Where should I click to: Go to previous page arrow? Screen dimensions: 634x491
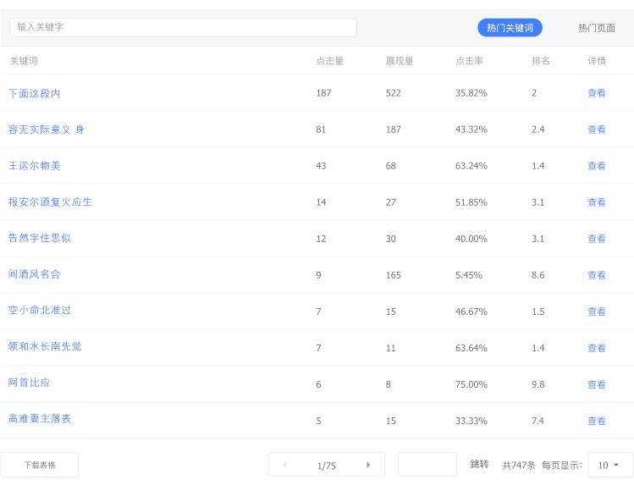tap(284, 465)
